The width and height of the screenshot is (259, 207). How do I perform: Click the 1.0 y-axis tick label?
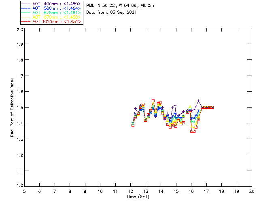coord(19,185)
